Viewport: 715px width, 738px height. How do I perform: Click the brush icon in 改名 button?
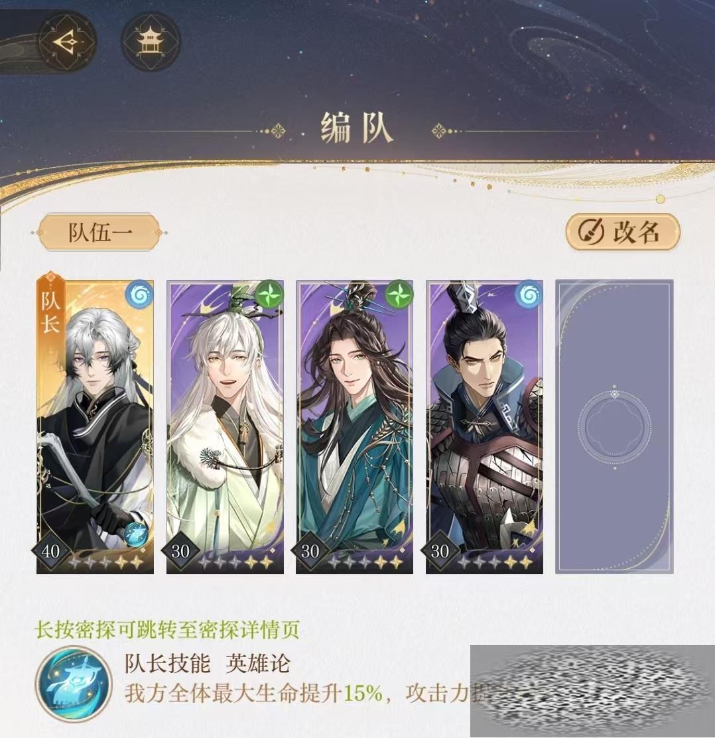tap(590, 232)
